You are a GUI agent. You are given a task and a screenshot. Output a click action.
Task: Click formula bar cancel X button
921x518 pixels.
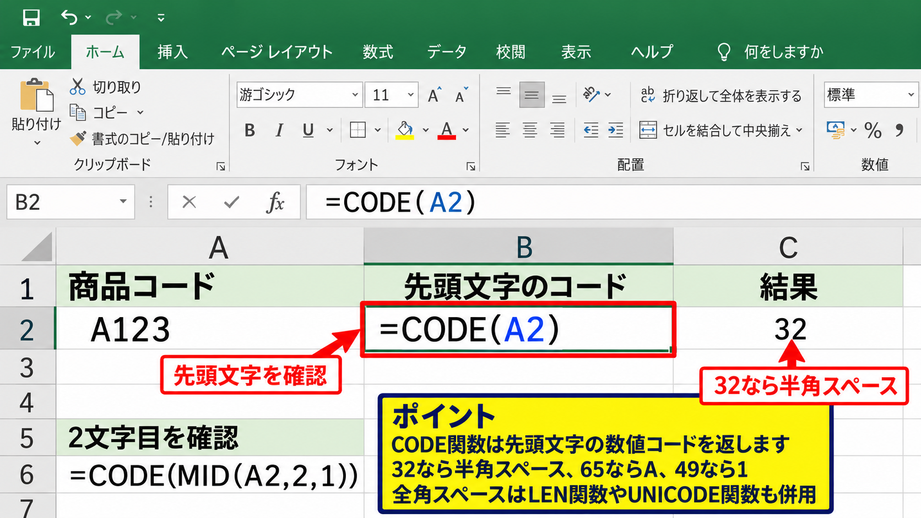pyautogui.click(x=189, y=203)
